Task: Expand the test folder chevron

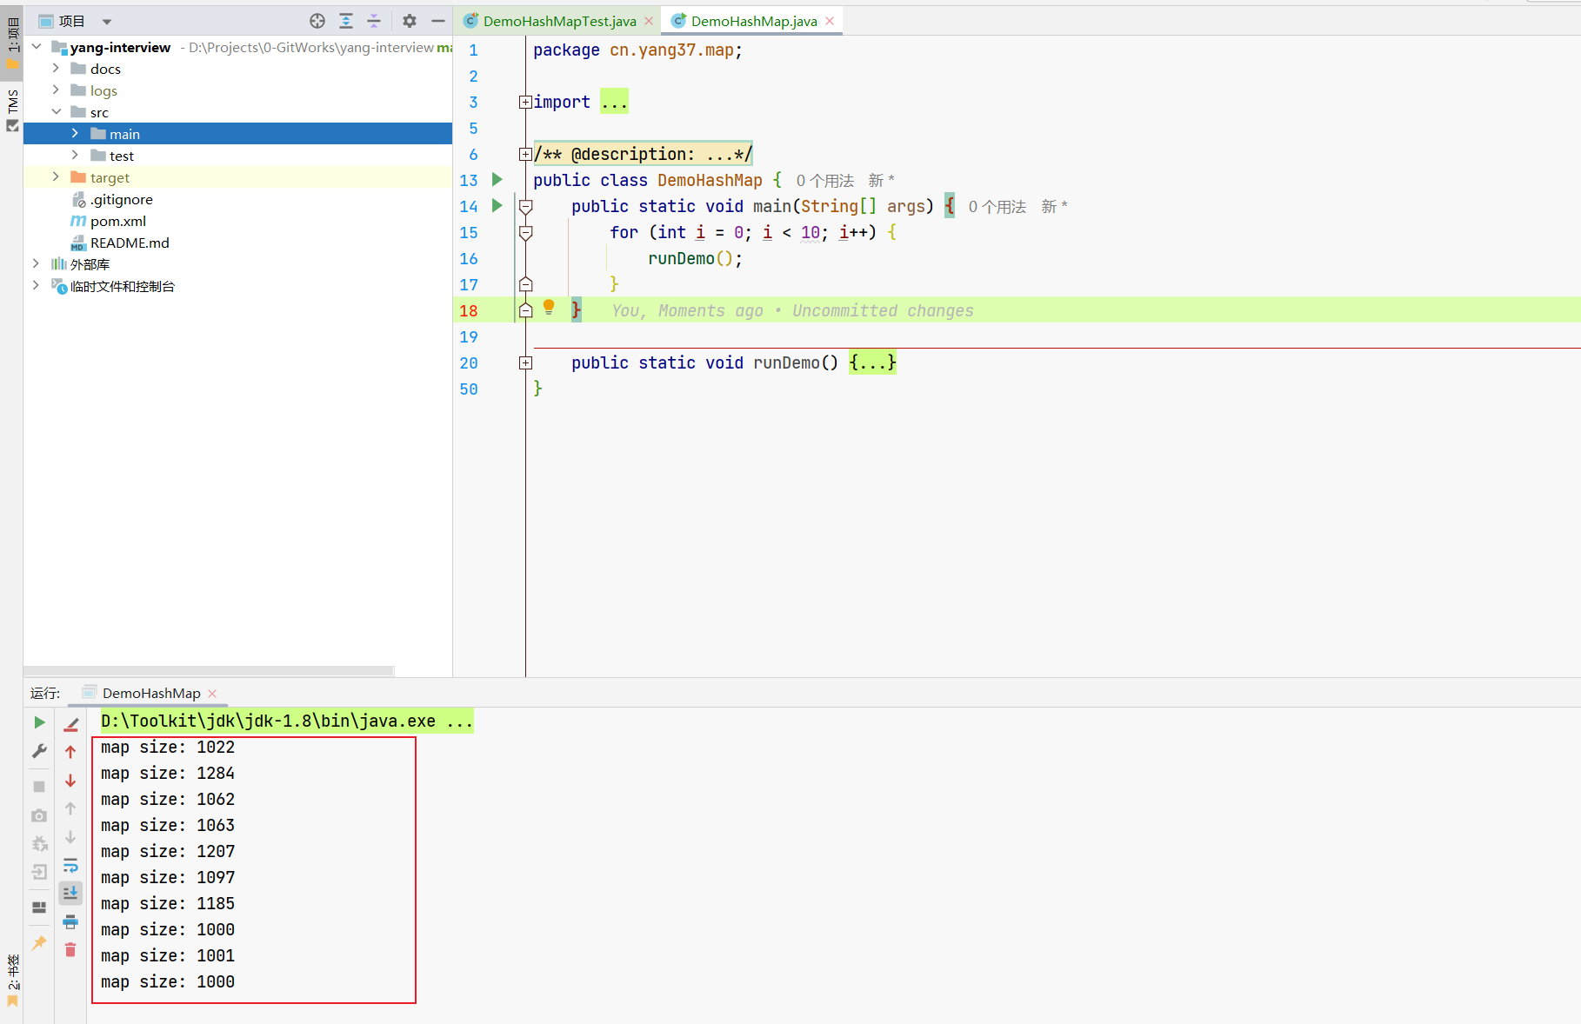Action: pyautogui.click(x=75, y=155)
